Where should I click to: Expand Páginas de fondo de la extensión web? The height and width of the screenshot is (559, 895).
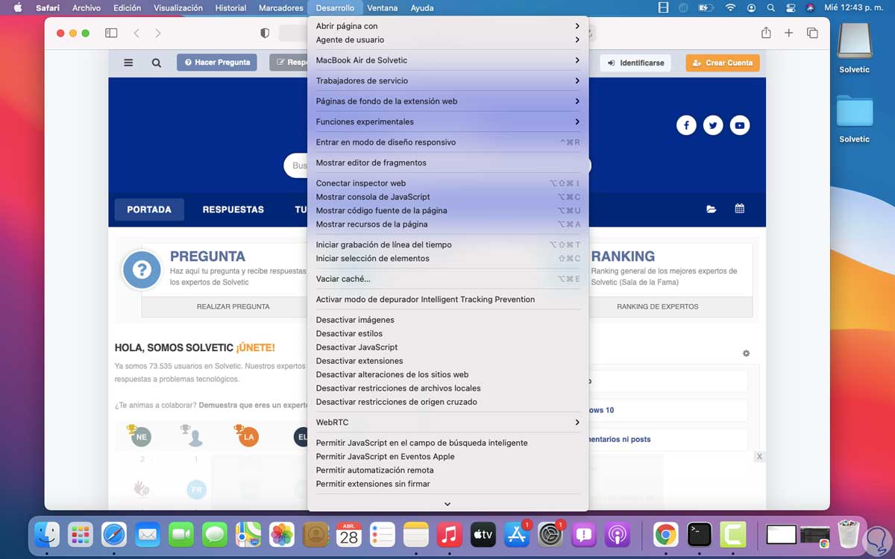(x=447, y=101)
